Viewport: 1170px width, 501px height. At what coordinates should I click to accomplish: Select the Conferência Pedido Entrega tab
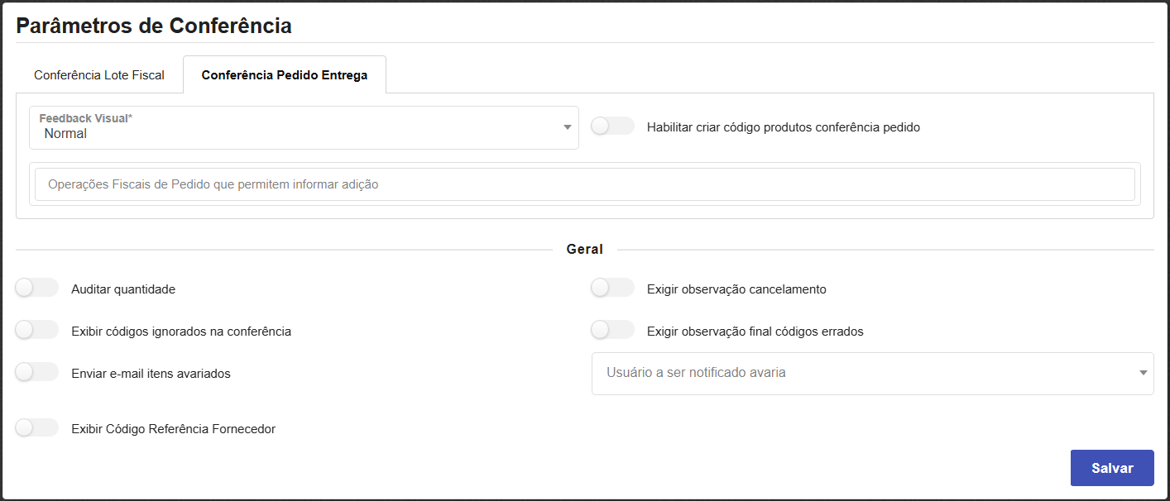click(x=285, y=75)
